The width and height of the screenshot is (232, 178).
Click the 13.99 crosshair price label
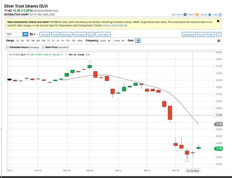(x=218, y=115)
